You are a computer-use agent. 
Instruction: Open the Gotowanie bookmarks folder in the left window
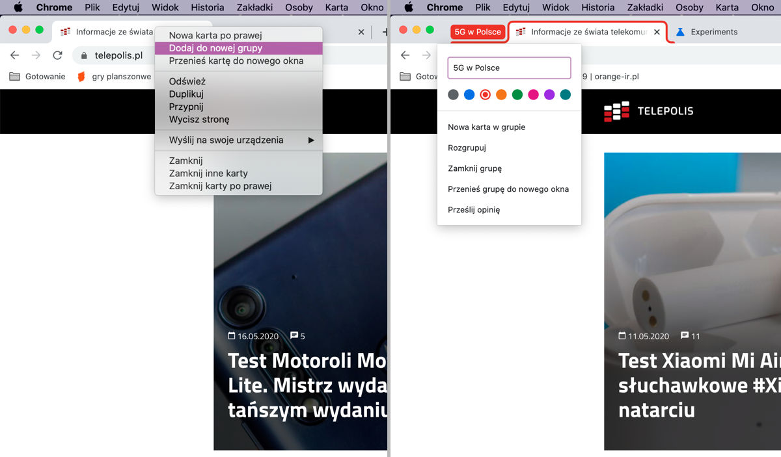[x=38, y=77]
